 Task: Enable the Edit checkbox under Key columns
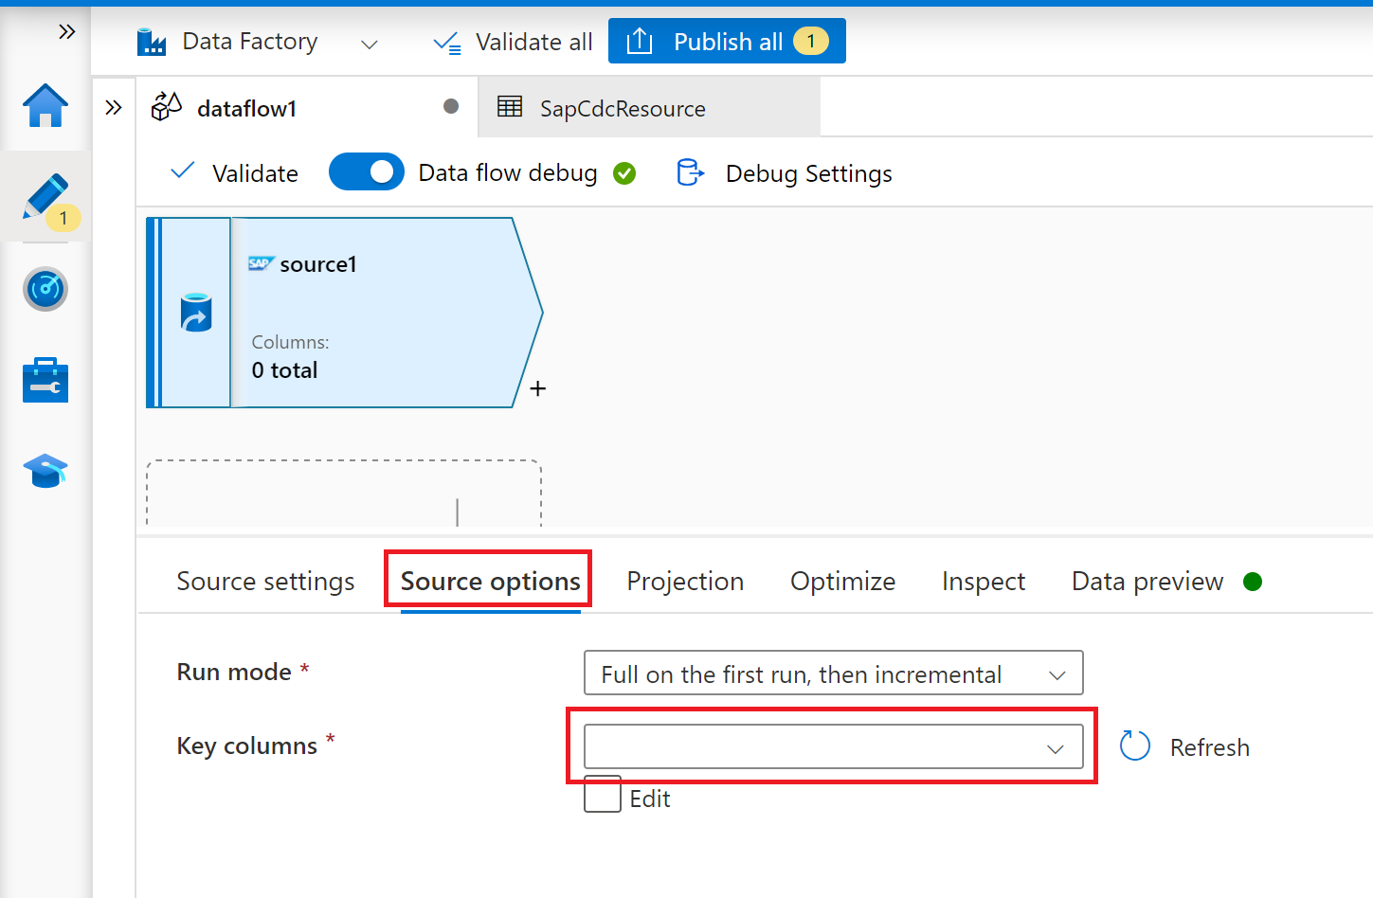pos(602,795)
